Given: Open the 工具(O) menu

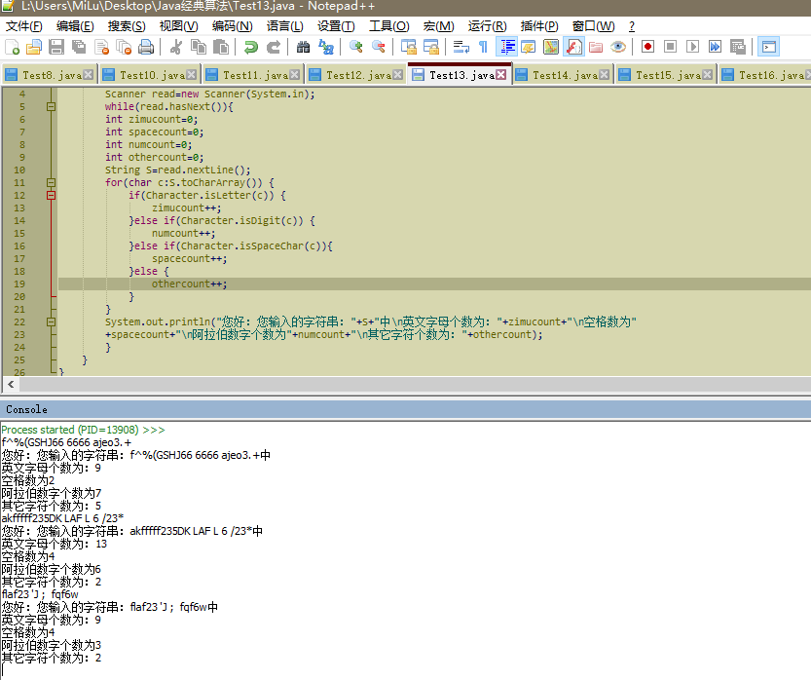Looking at the screenshot, I should pos(389,26).
